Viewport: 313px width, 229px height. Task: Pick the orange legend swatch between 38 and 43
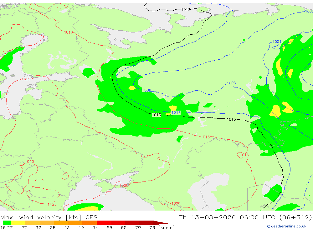click(61, 223)
